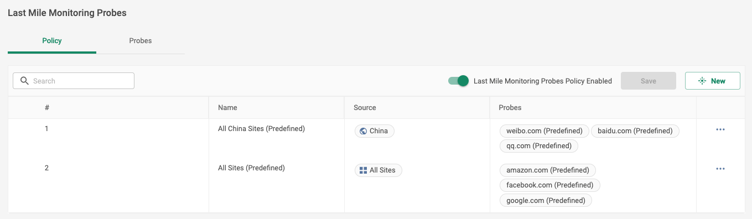Switch to the Probes tab

[x=141, y=41]
